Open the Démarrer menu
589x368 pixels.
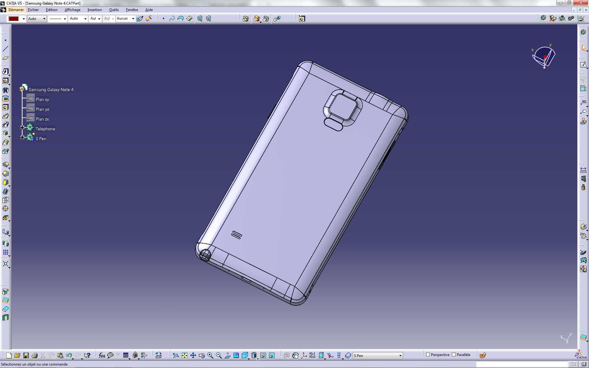pyautogui.click(x=16, y=10)
